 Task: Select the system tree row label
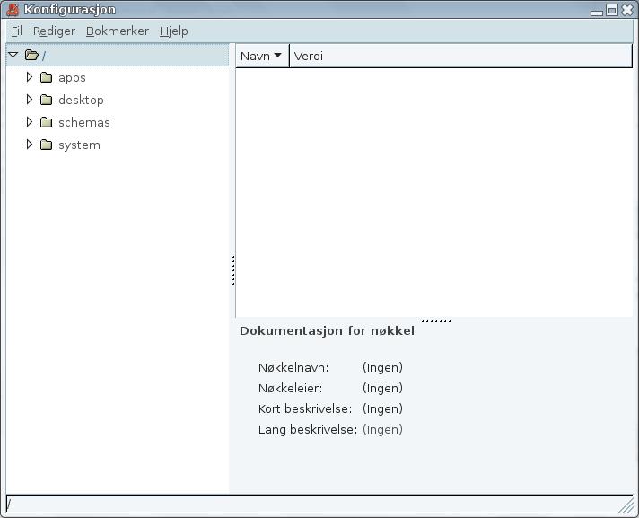[x=80, y=145]
